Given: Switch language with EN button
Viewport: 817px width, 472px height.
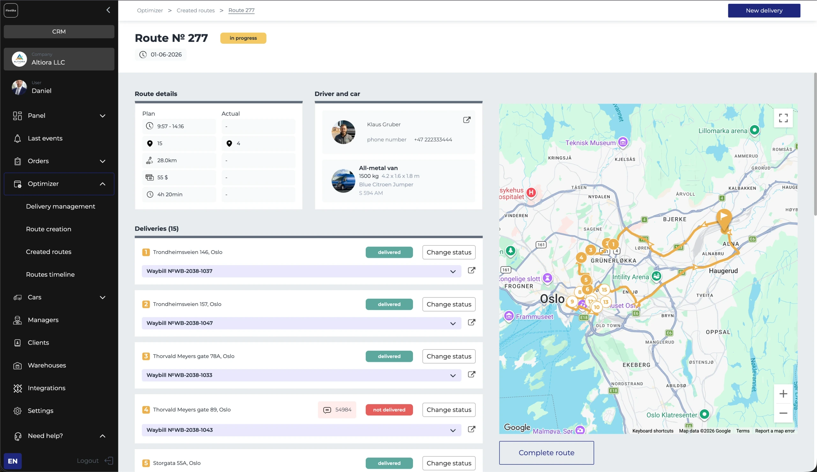Looking at the screenshot, I should [x=13, y=461].
